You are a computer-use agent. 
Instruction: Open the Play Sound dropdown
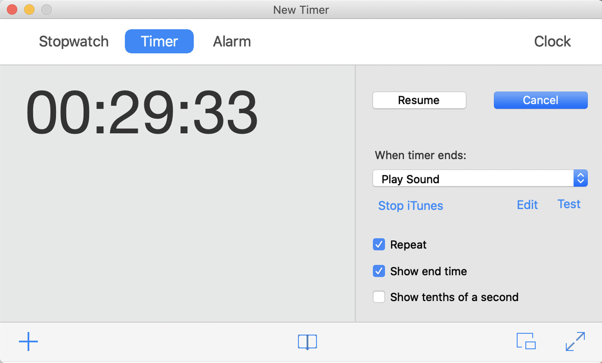tap(473, 178)
